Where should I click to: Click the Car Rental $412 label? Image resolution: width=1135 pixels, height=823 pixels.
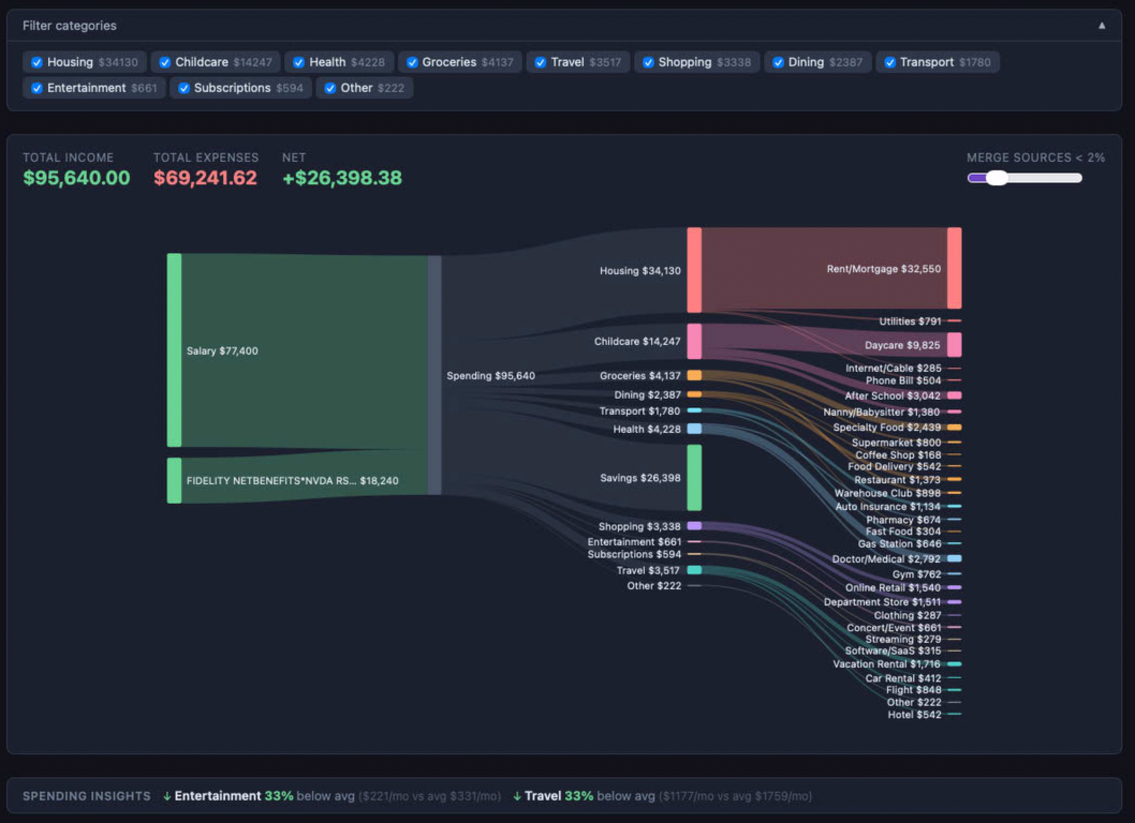click(x=903, y=678)
